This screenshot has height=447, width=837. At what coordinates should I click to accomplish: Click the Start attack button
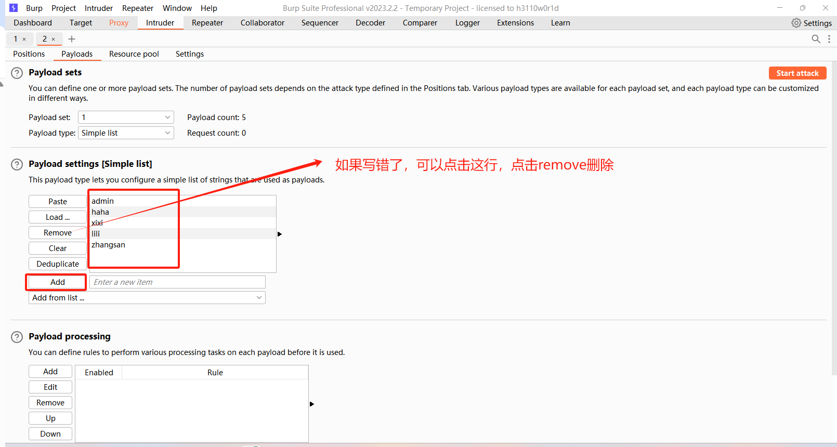[797, 73]
